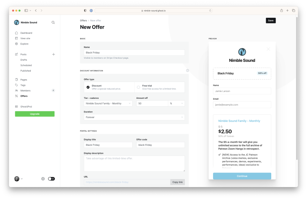Go to Offers breadcrumb link
This screenshot has height=199, width=307.
tap(83, 20)
